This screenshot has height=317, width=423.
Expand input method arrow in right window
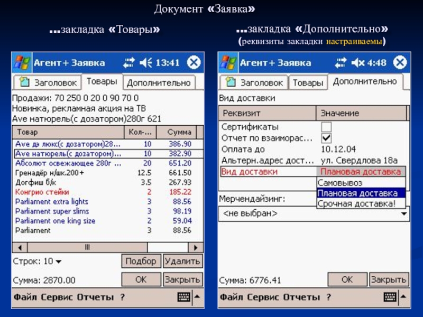[x=403, y=297]
